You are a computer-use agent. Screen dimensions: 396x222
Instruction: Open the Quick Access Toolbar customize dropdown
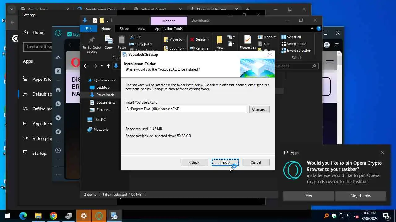[x=108, y=21]
